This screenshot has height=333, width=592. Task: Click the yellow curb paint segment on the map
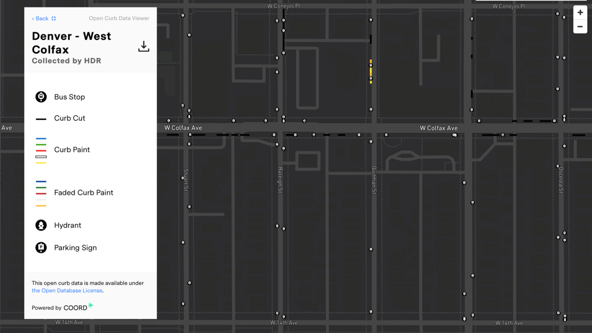click(x=370, y=72)
